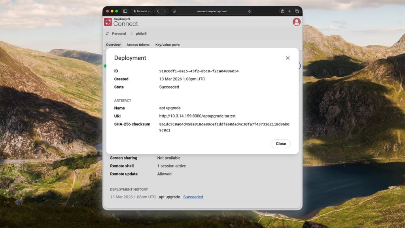Image resolution: width=405 pixels, height=228 pixels.
Task: Select the philpi5 breadcrumb
Action: point(142,34)
